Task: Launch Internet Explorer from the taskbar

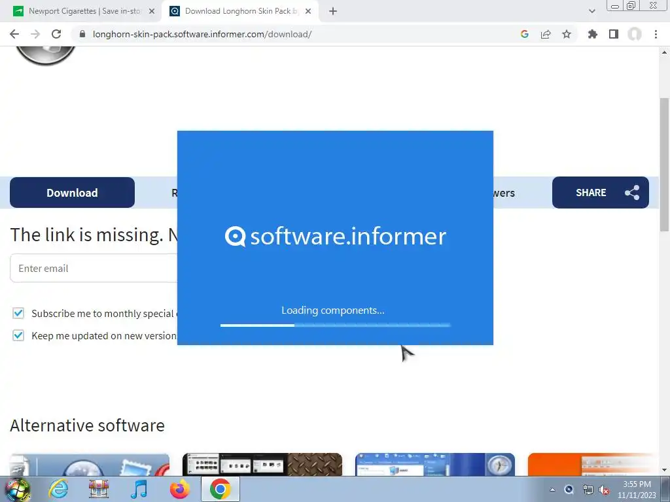Action: coord(58,490)
